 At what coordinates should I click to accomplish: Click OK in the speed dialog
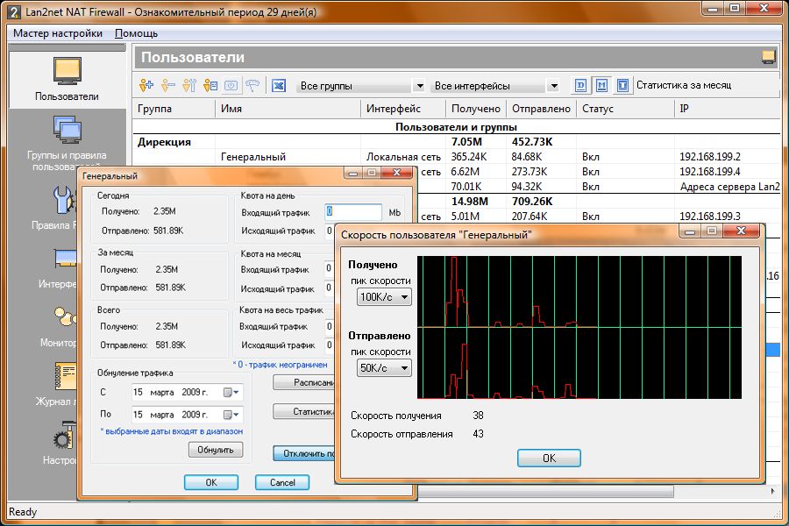(x=549, y=458)
